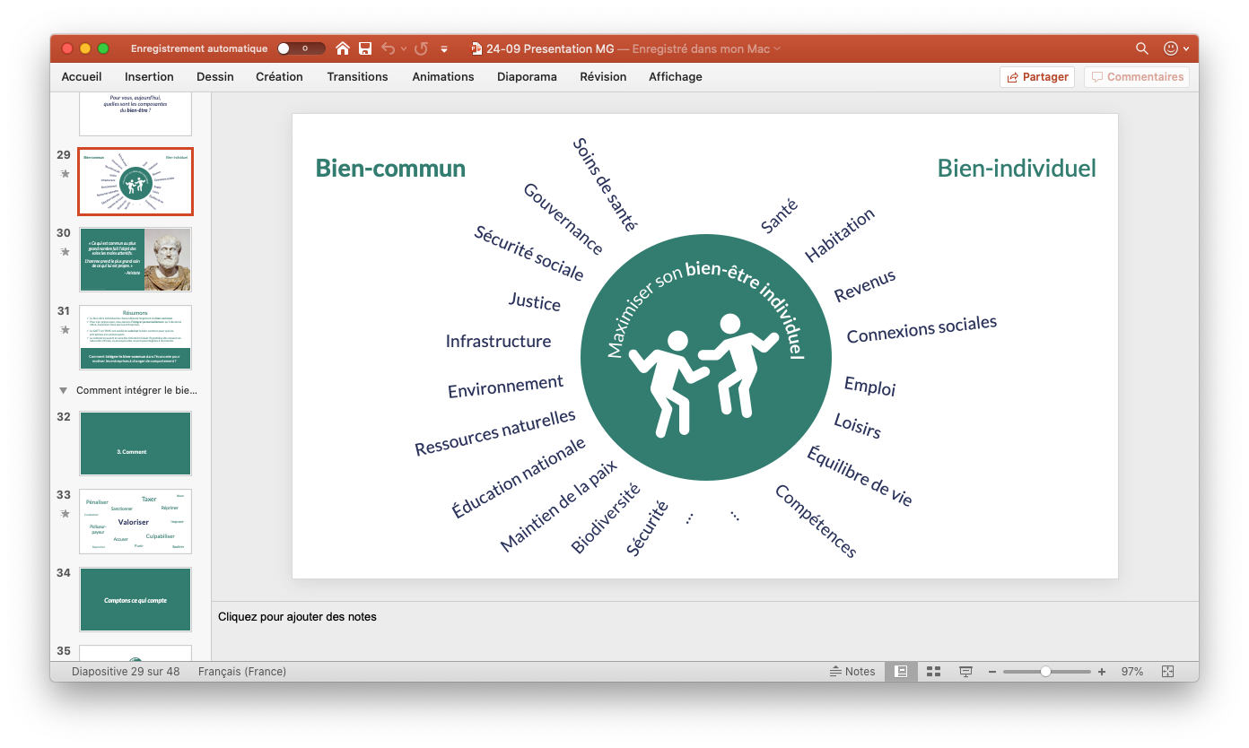
Task: Click 'Diapositive 29 sur 48' status text
Action: (x=126, y=672)
